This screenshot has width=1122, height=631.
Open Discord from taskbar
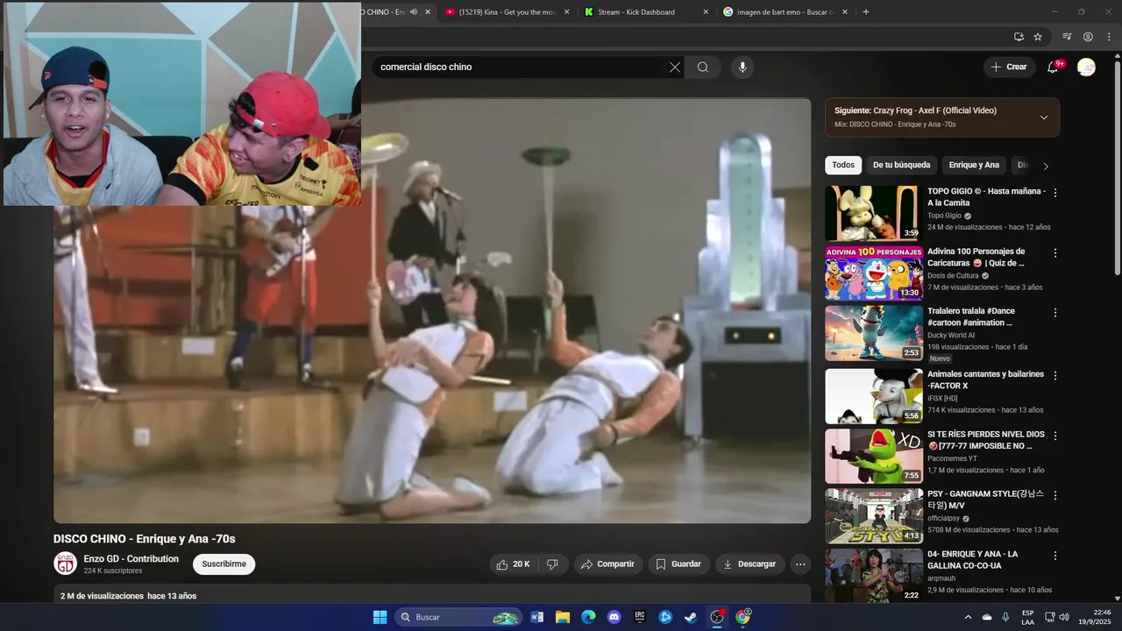click(x=614, y=617)
